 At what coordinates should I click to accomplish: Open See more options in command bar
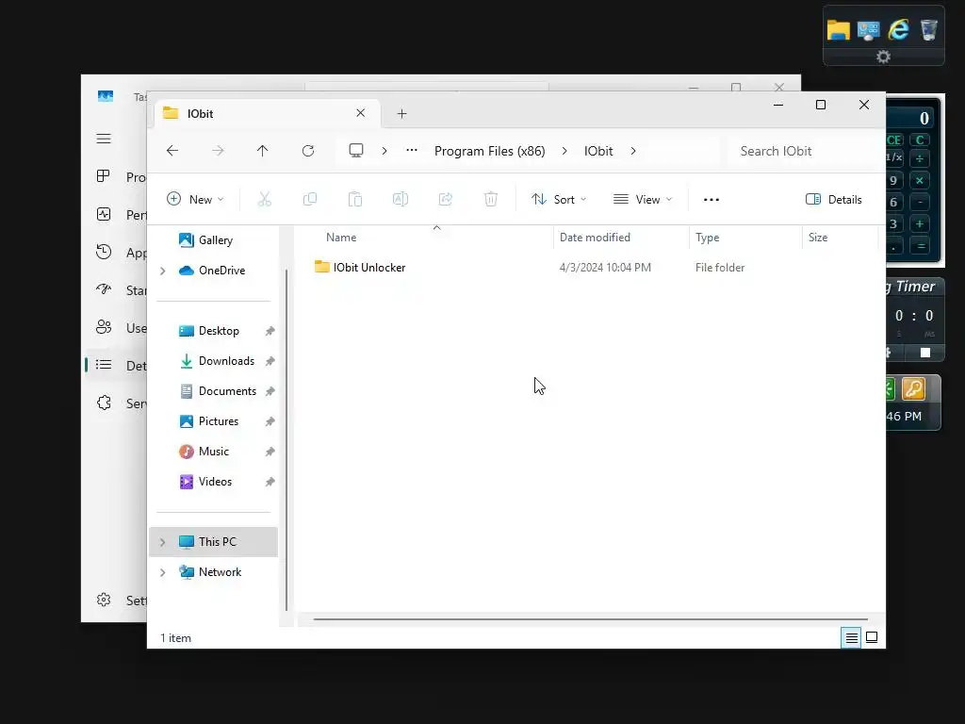(711, 200)
